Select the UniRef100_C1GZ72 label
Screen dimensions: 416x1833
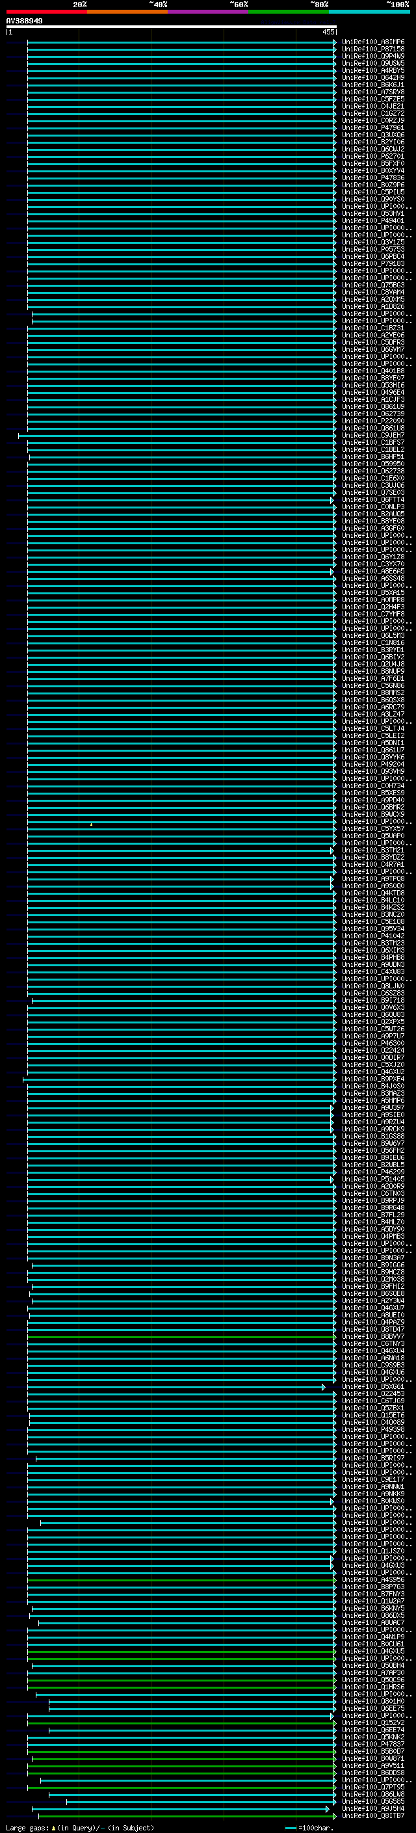tap(373, 113)
